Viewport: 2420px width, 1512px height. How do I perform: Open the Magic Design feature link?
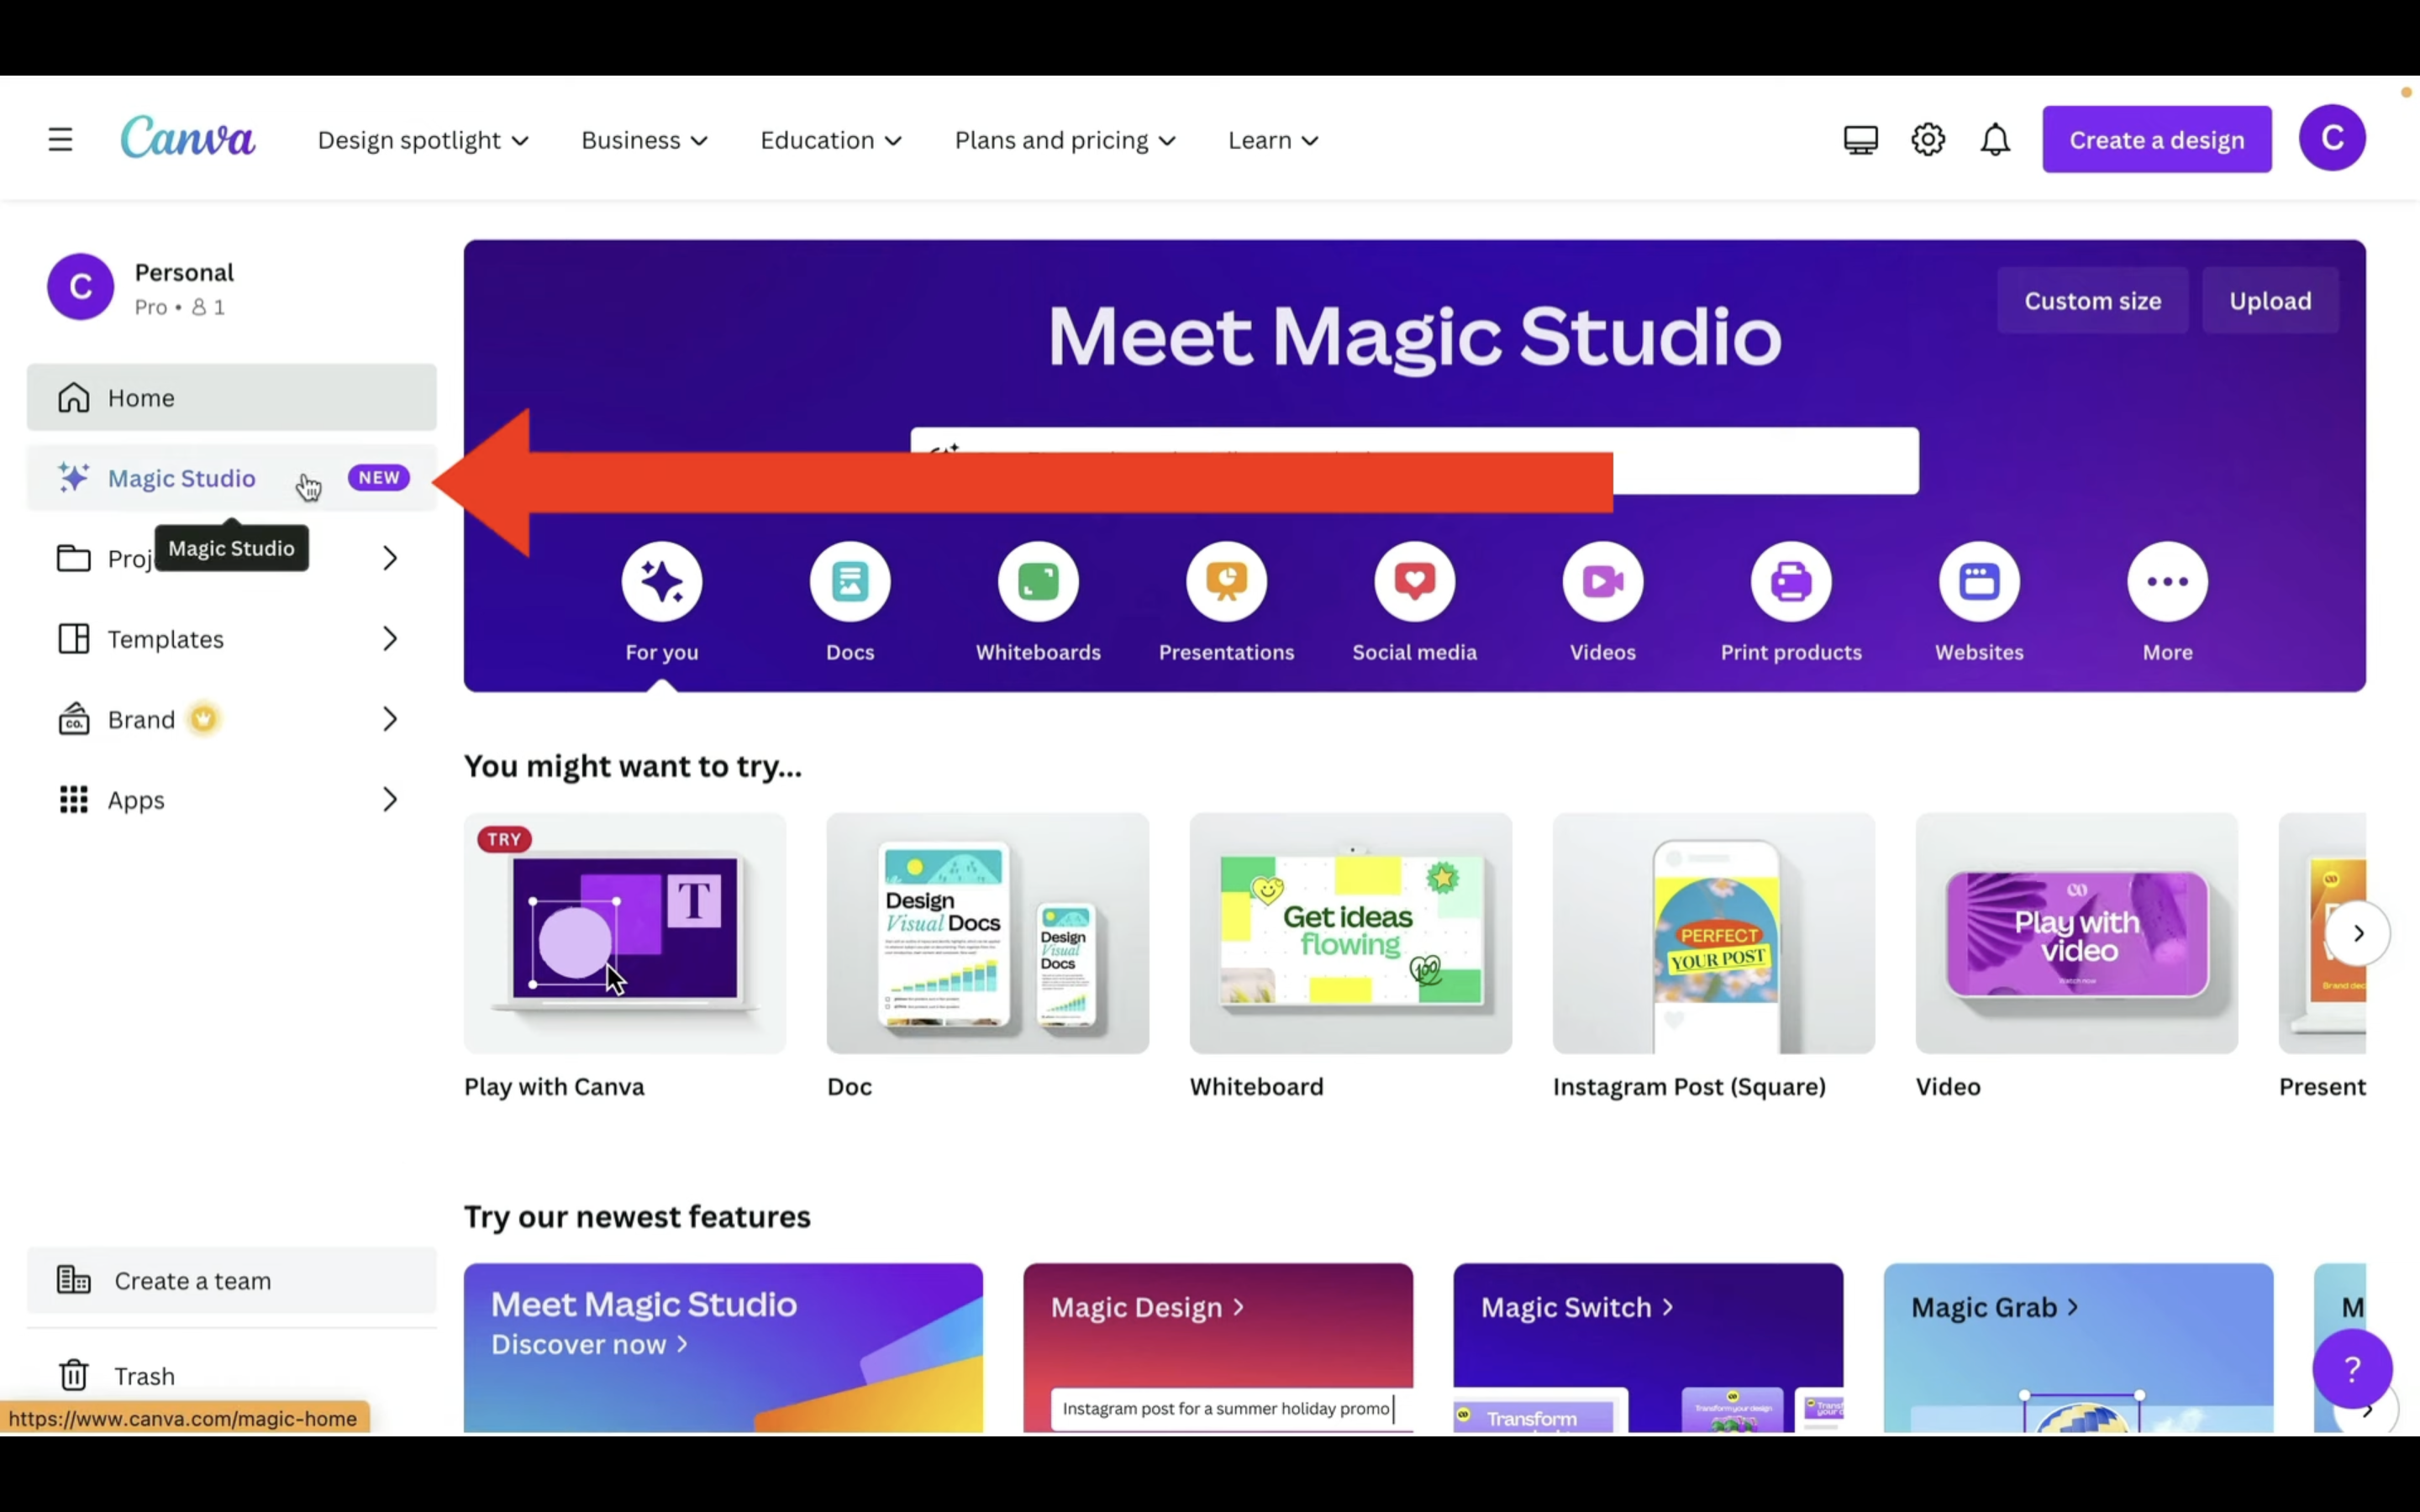1147,1307
